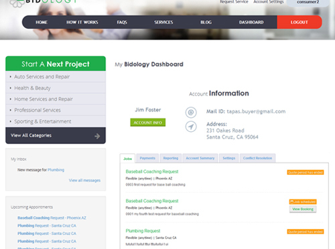The image size is (335, 249).
Task: Open the first Plumbing Request - Santa Cruz CA appointment
Action: pos(47,226)
